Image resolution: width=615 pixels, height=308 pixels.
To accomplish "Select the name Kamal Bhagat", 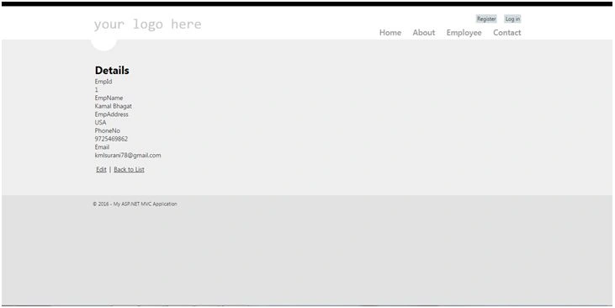I will point(114,106).
